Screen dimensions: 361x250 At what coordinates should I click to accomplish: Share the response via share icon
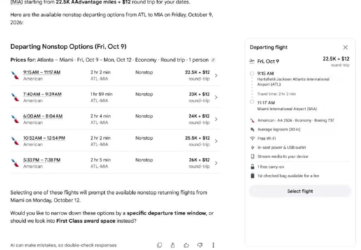click(x=173, y=245)
